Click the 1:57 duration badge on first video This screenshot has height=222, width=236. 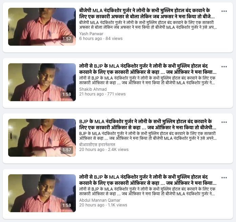tap(67, 39)
